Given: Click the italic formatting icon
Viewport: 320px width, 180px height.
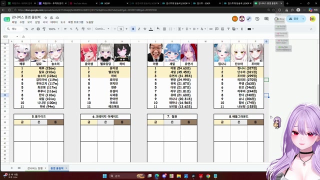Looking at the screenshot, I should [x=139, y=29].
